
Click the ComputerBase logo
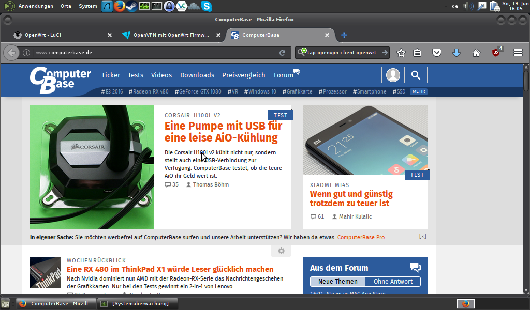[60, 80]
